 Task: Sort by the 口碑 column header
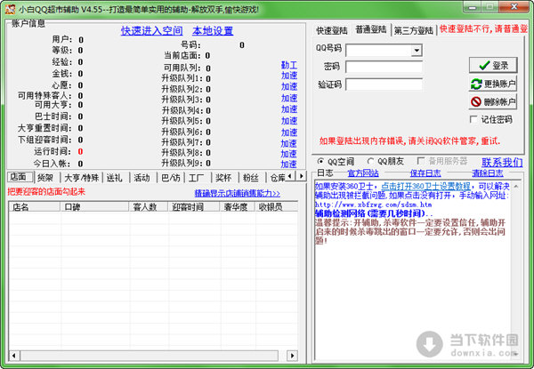(94, 206)
